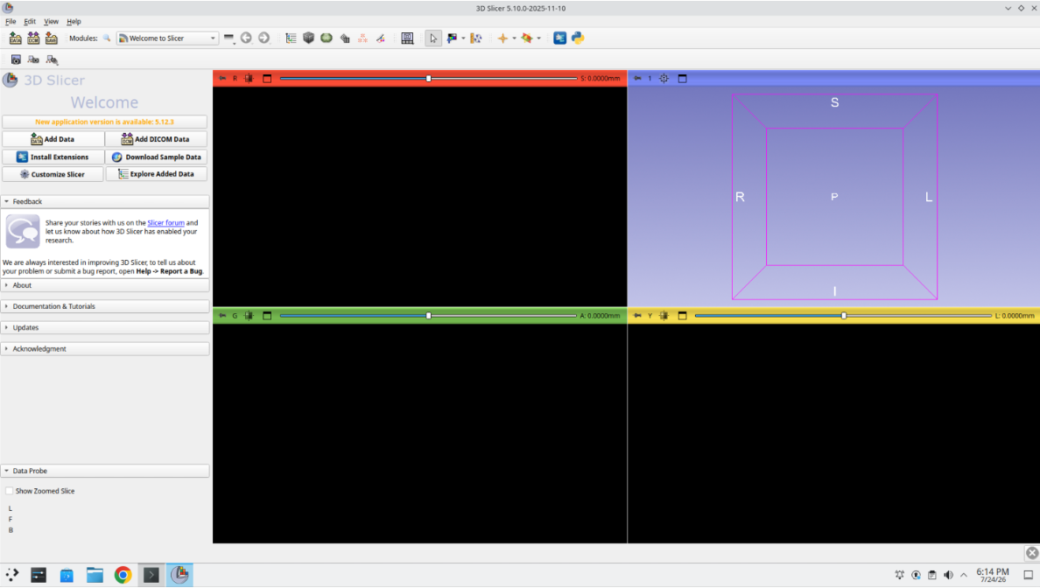Viewport: 1040px width, 588px height.
Task: Expand the Updates section
Action: point(105,327)
